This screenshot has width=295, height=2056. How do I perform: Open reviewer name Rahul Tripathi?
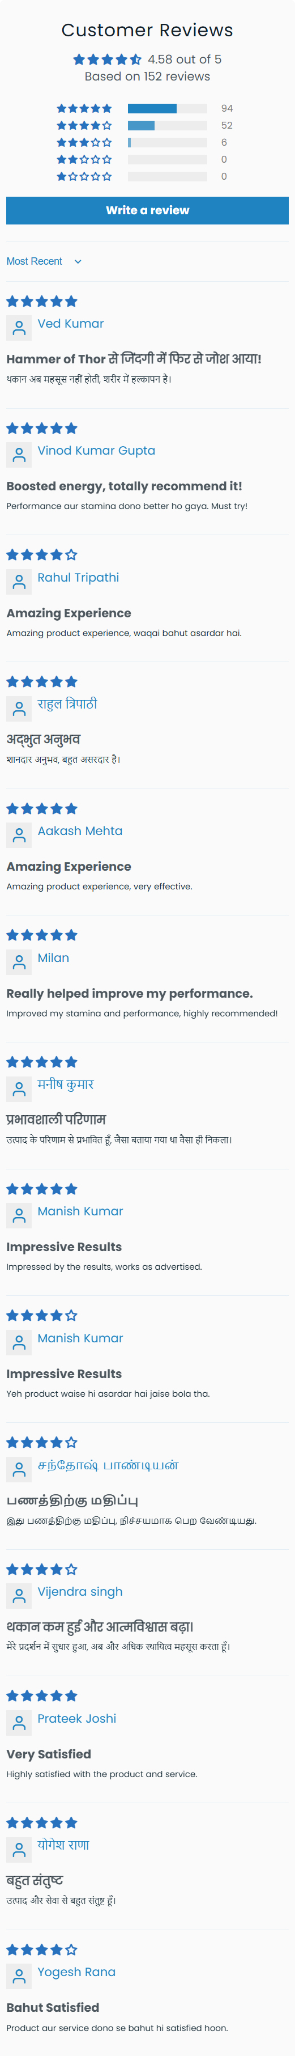(x=78, y=577)
